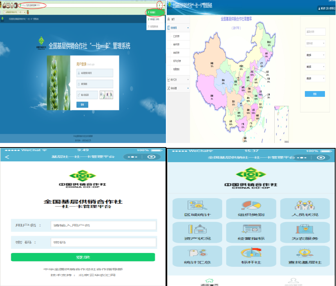This screenshot has width=336, height=286.
Task: Close the mini program from the login screen
Action: (151, 157)
